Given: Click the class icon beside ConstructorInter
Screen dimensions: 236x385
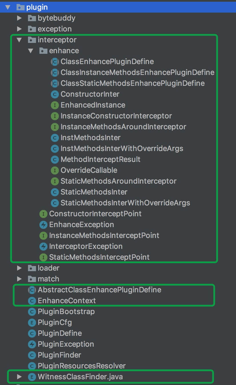Looking at the screenshot, I should tap(55, 94).
